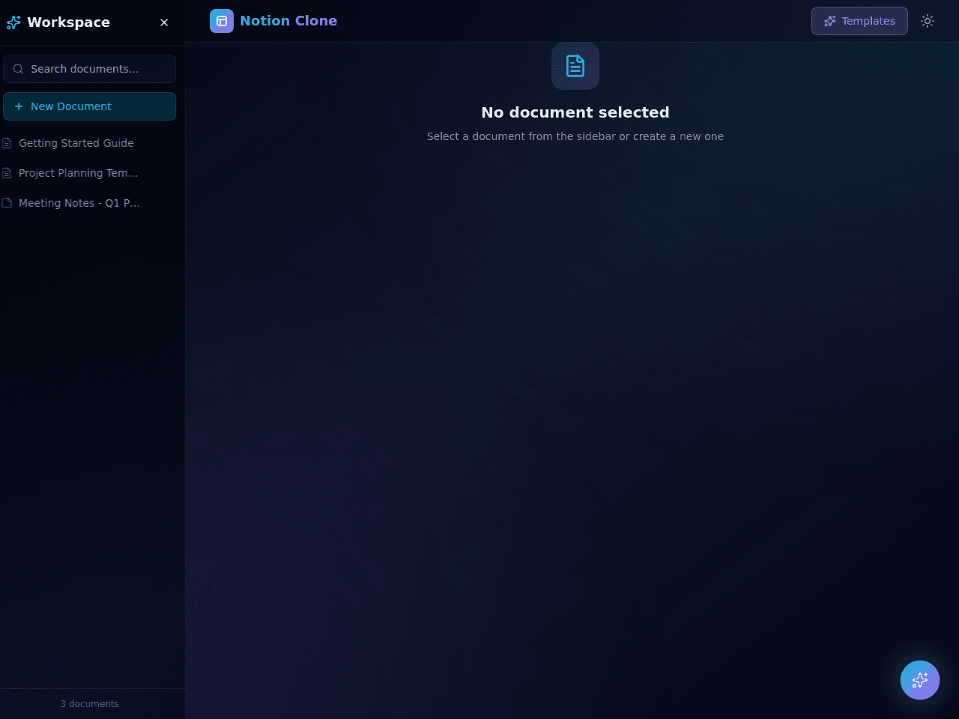Focus the Search documents field
The image size is (959, 719).
[90, 69]
